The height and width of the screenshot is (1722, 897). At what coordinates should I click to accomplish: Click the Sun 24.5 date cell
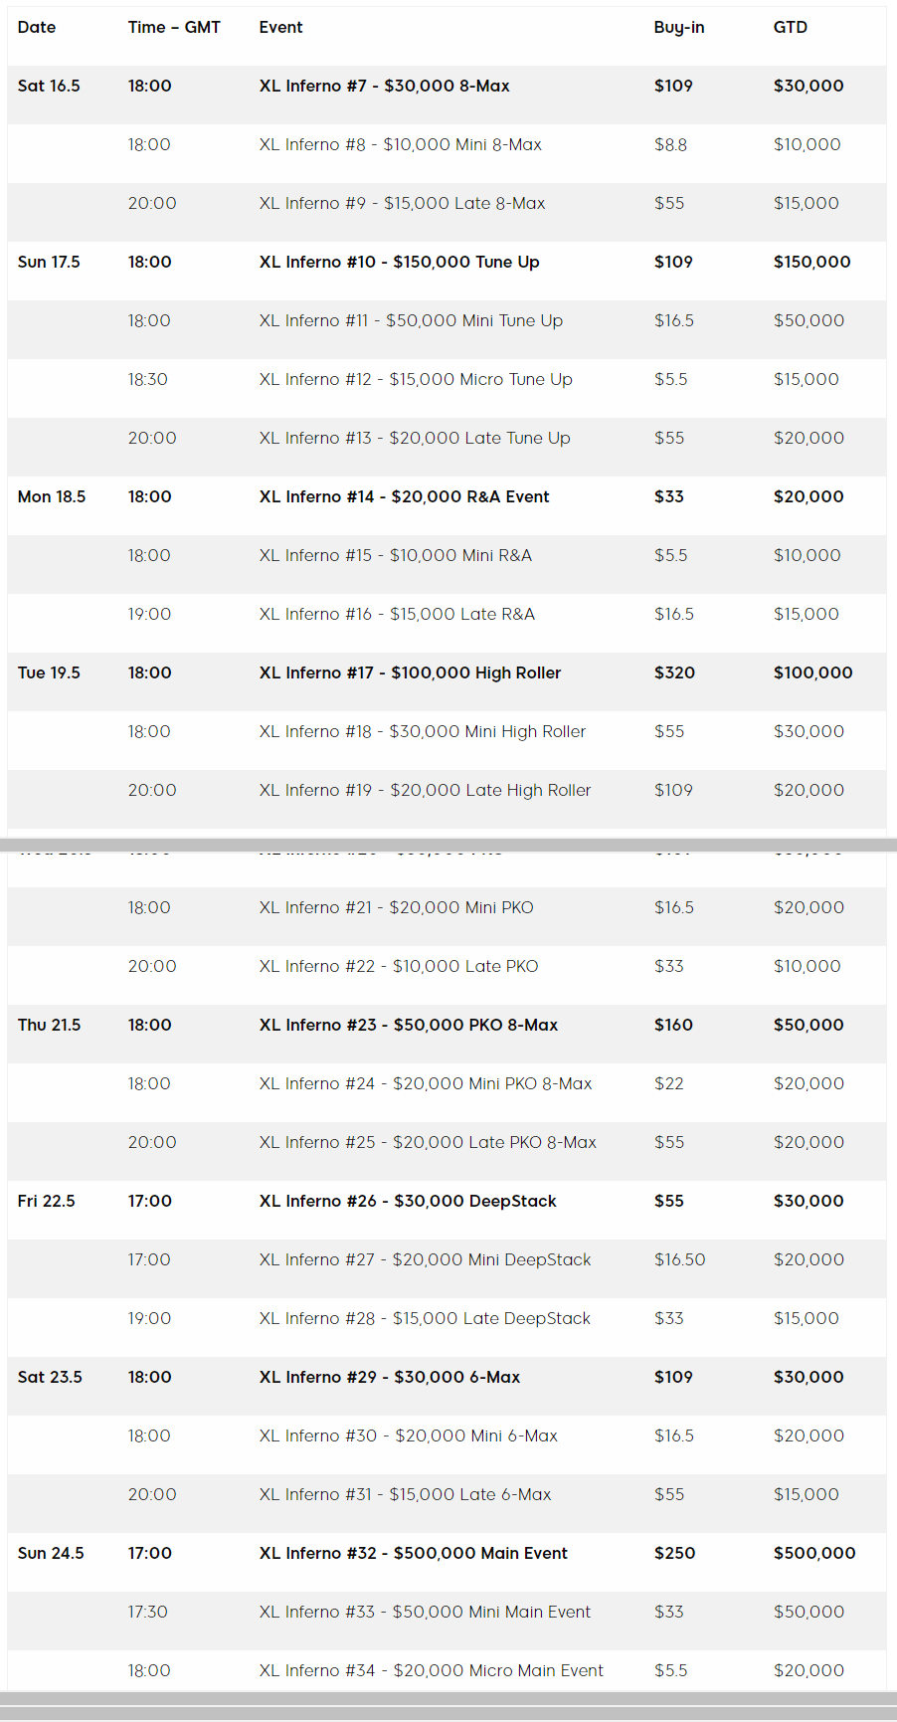click(x=51, y=1553)
